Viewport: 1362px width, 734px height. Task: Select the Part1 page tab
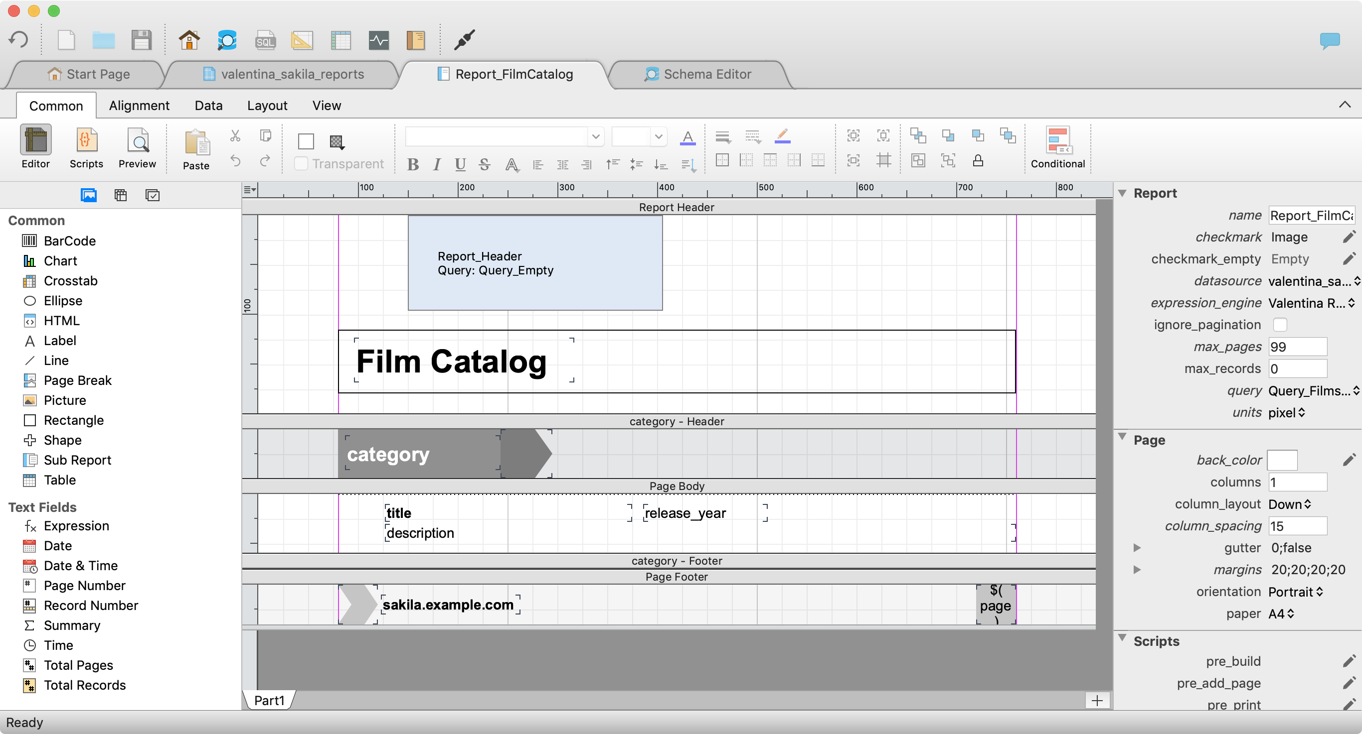(269, 701)
